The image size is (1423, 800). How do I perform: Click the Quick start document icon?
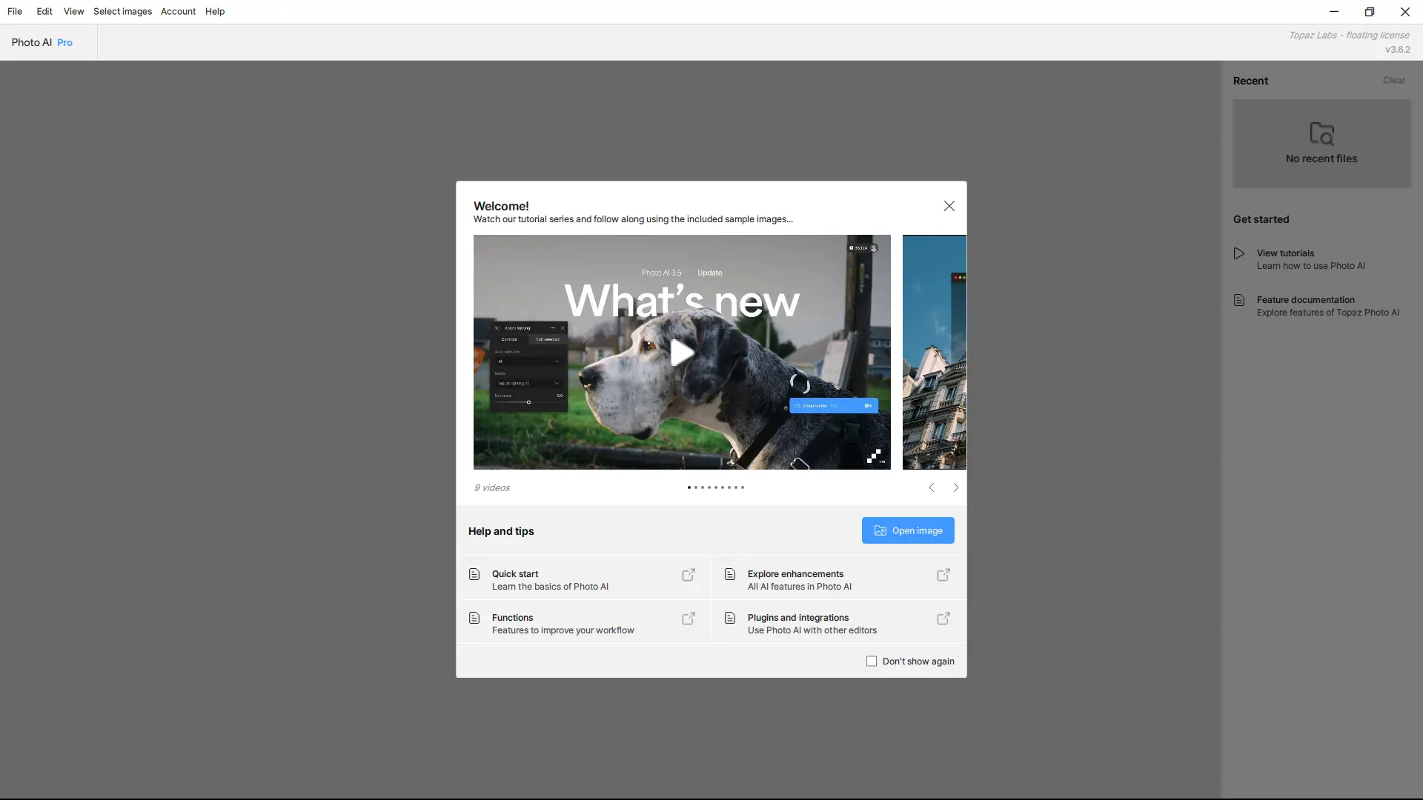click(x=474, y=574)
